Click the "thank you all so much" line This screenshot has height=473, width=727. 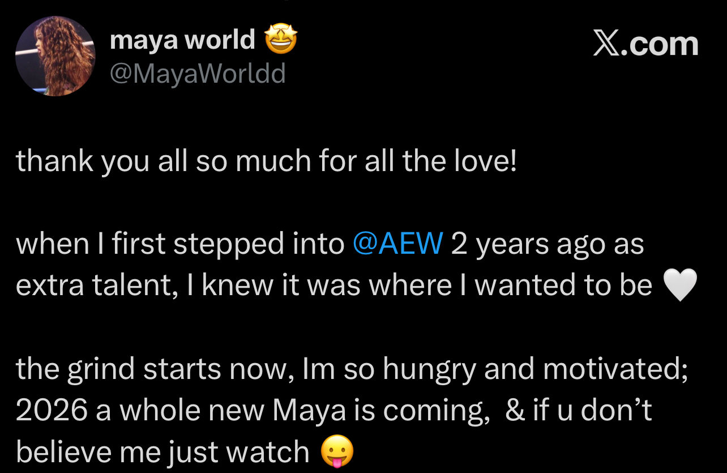(266, 161)
